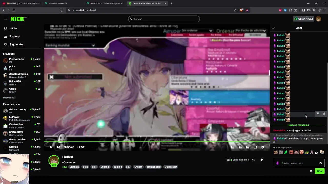Open chat settings gear icon

click(311, 171)
